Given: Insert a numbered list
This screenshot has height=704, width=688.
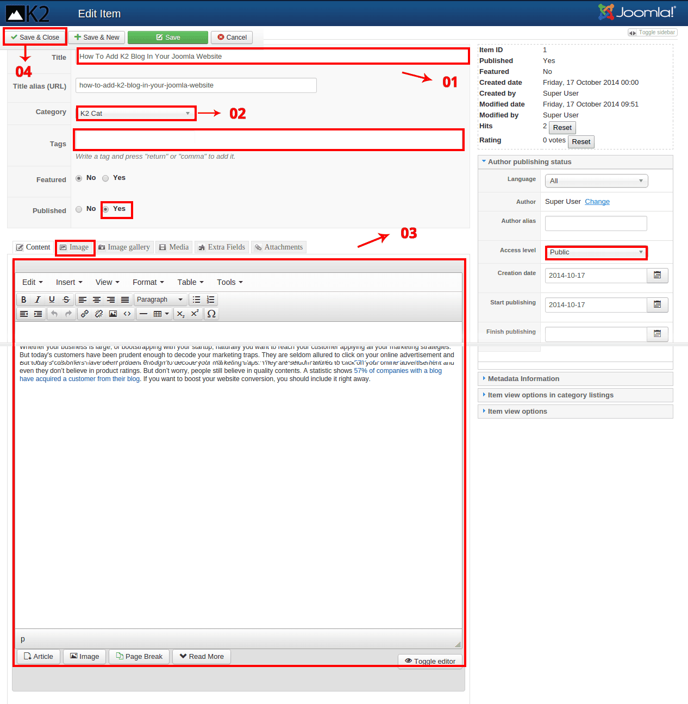Looking at the screenshot, I should (211, 300).
